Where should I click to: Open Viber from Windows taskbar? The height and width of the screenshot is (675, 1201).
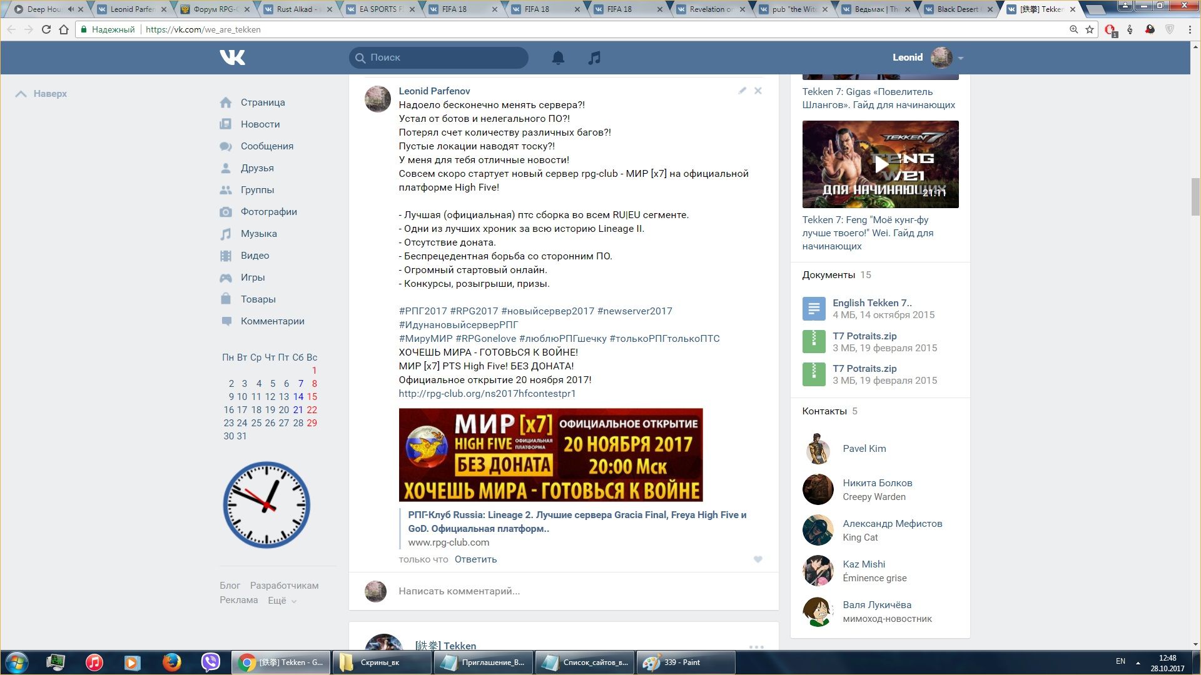pyautogui.click(x=211, y=662)
